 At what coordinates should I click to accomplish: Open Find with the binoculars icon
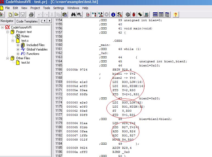tap(73, 15)
